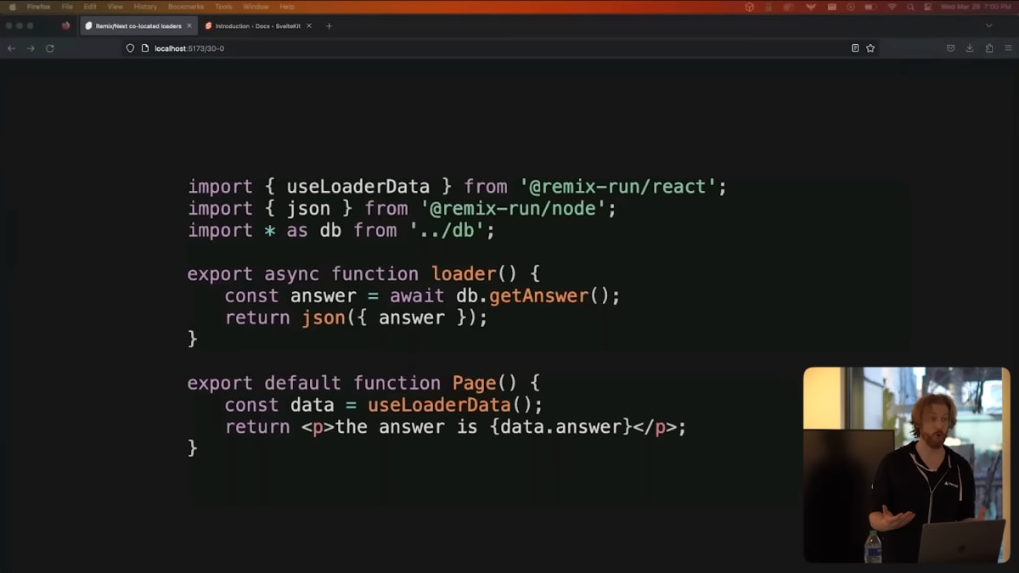Image resolution: width=1019 pixels, height=573 pixels.
Task: Click 'useLoaderData' in the first import line
Action: point(357,187)
